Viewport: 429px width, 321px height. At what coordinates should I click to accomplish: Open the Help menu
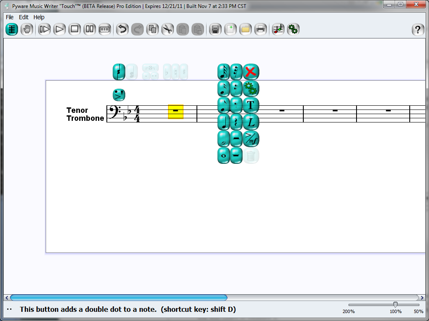39,17
